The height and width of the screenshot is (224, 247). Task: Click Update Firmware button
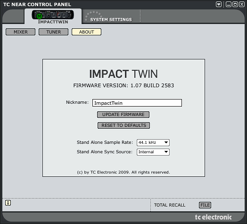(x=123, y=115)
